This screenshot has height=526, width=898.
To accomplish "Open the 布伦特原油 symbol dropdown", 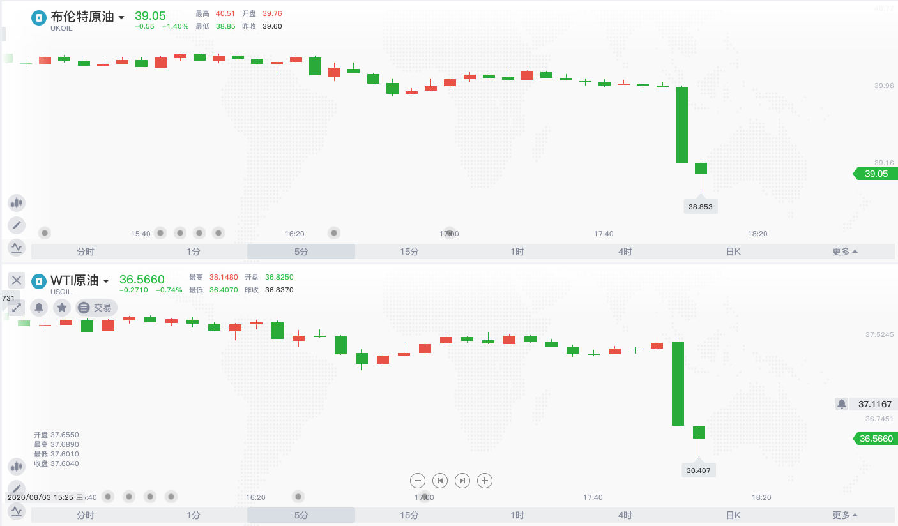I will click(121, 18).
